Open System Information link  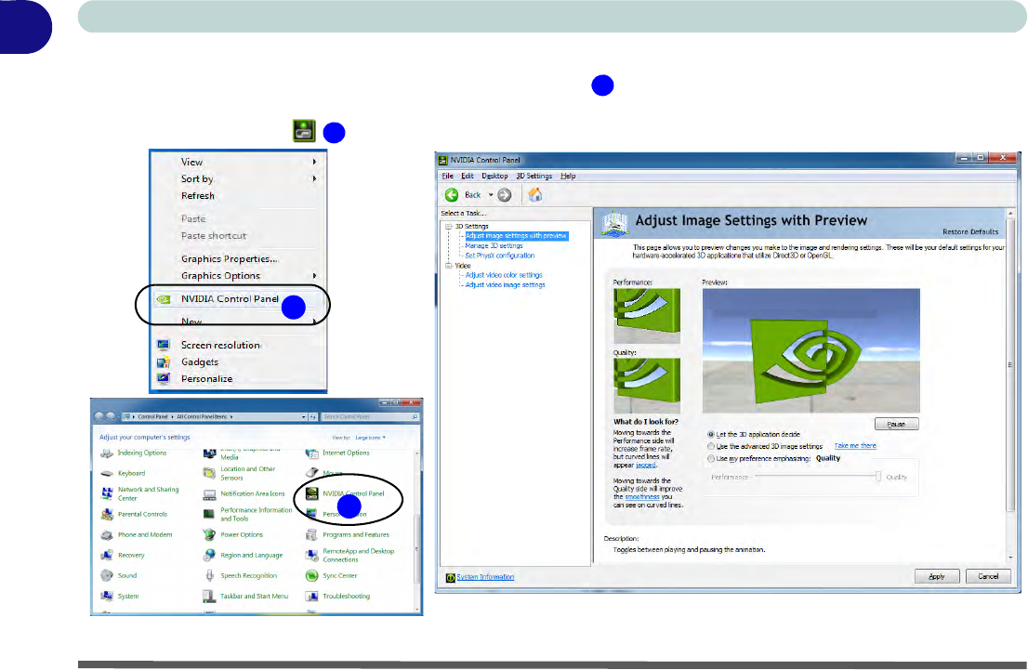tap(485, 577)
